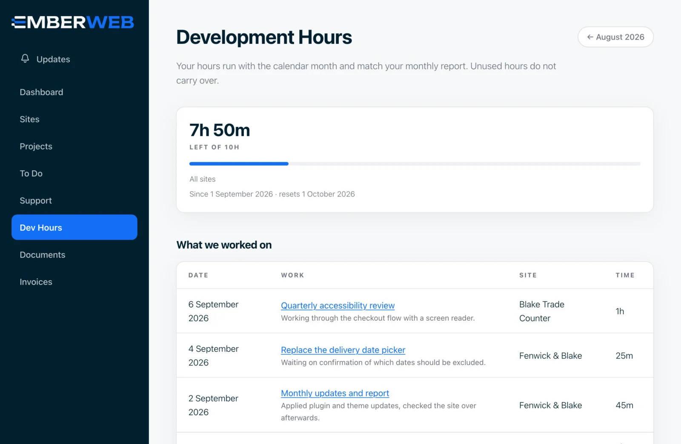681x444 pixels.
Task: Click the 6 September 2026 date cell
Action: [x=213, y=311]
